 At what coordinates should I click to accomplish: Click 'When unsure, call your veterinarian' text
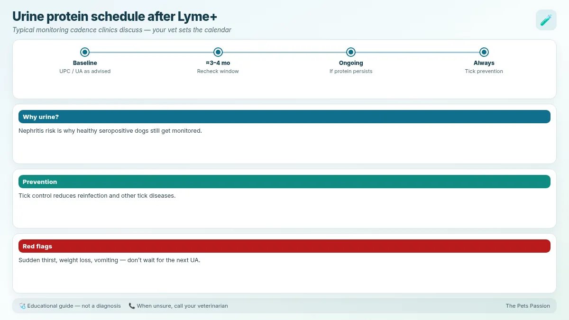183,306
